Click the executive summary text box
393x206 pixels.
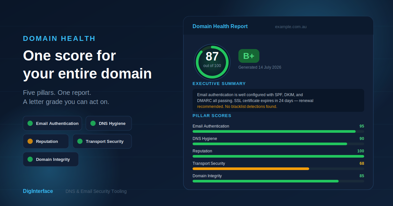click(x=278, y=100)
